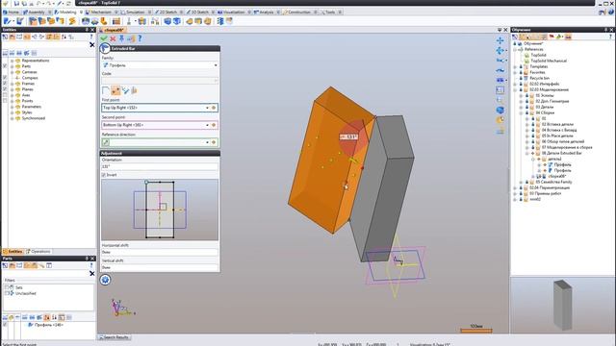Select TopSolid Mechanical reference
Screen dimensions: 616x346
point(549,61)
